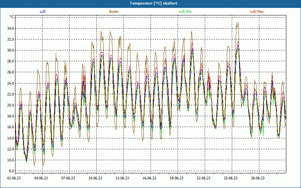The width and height of the screenshot is (301, 188).
Task: Click the 10.06.23 date label
Action: pyautogui.click(x=95, y=178)
